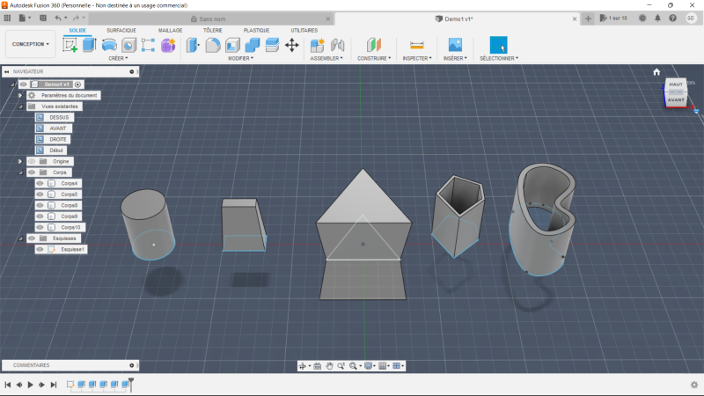
Task: Click the Measure icon under Inspecter
Action: click(417, 45)
